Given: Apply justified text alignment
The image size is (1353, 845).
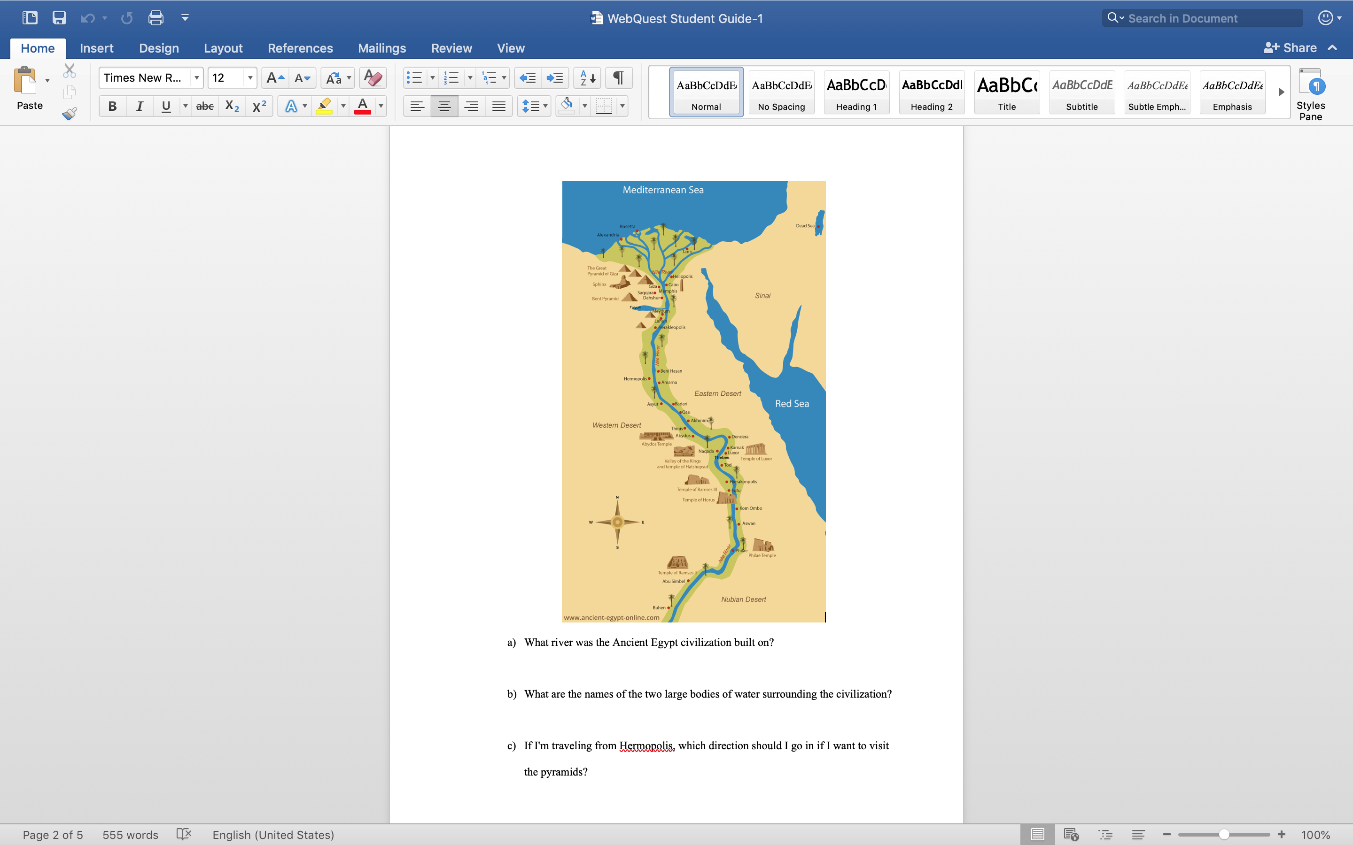Looking at the screenshot, I should tap(498, 106).
